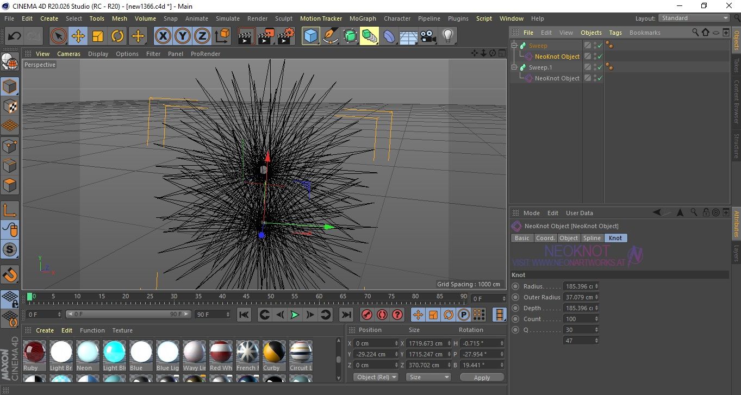741x395 pixels.
Task: Toggle Sweep.1 object enable checkmark
Action: point(600,67)
